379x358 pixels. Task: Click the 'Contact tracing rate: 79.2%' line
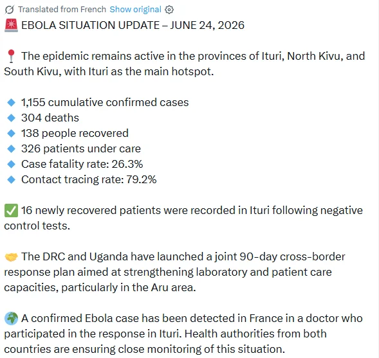[89, 179]
